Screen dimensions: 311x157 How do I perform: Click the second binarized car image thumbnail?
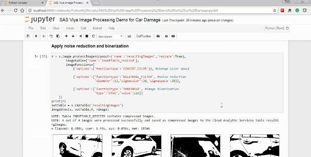tap(137, 146)
